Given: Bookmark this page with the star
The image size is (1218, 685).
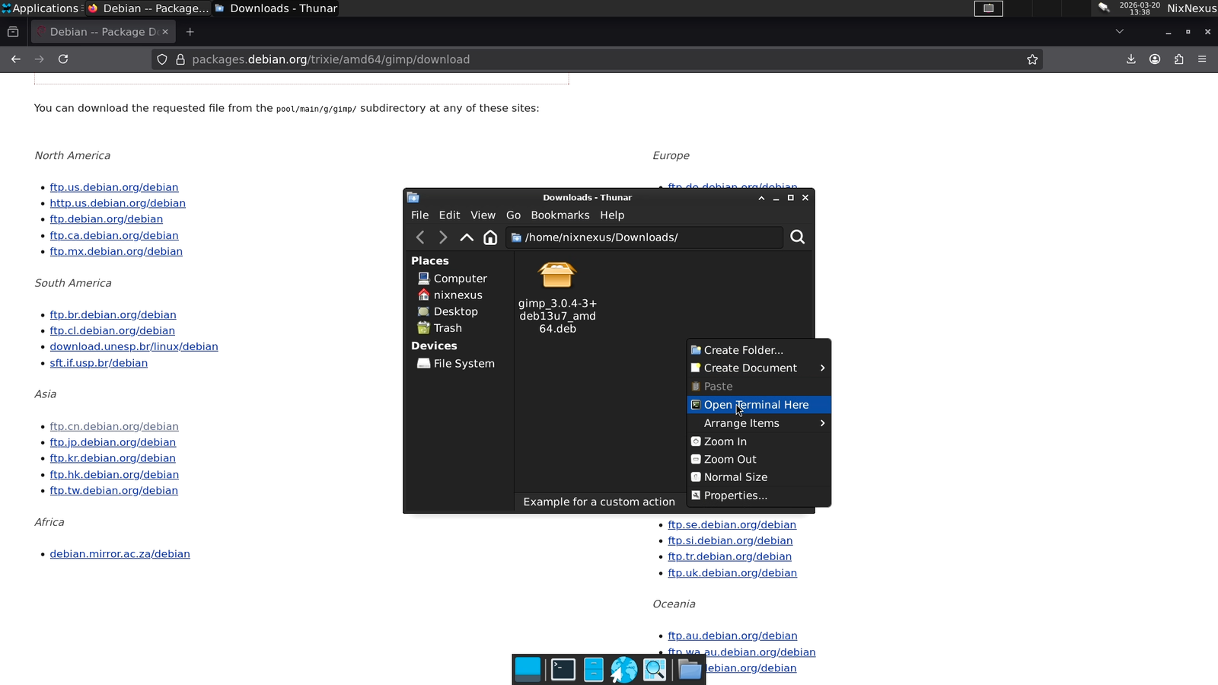Looking at the screenshot, I should (x=1032, y=59).
